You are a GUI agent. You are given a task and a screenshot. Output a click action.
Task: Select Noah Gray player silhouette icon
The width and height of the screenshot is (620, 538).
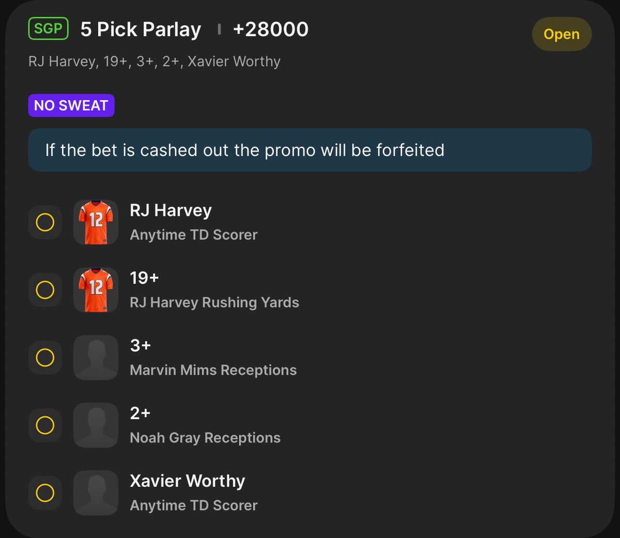tap(96, 425)
